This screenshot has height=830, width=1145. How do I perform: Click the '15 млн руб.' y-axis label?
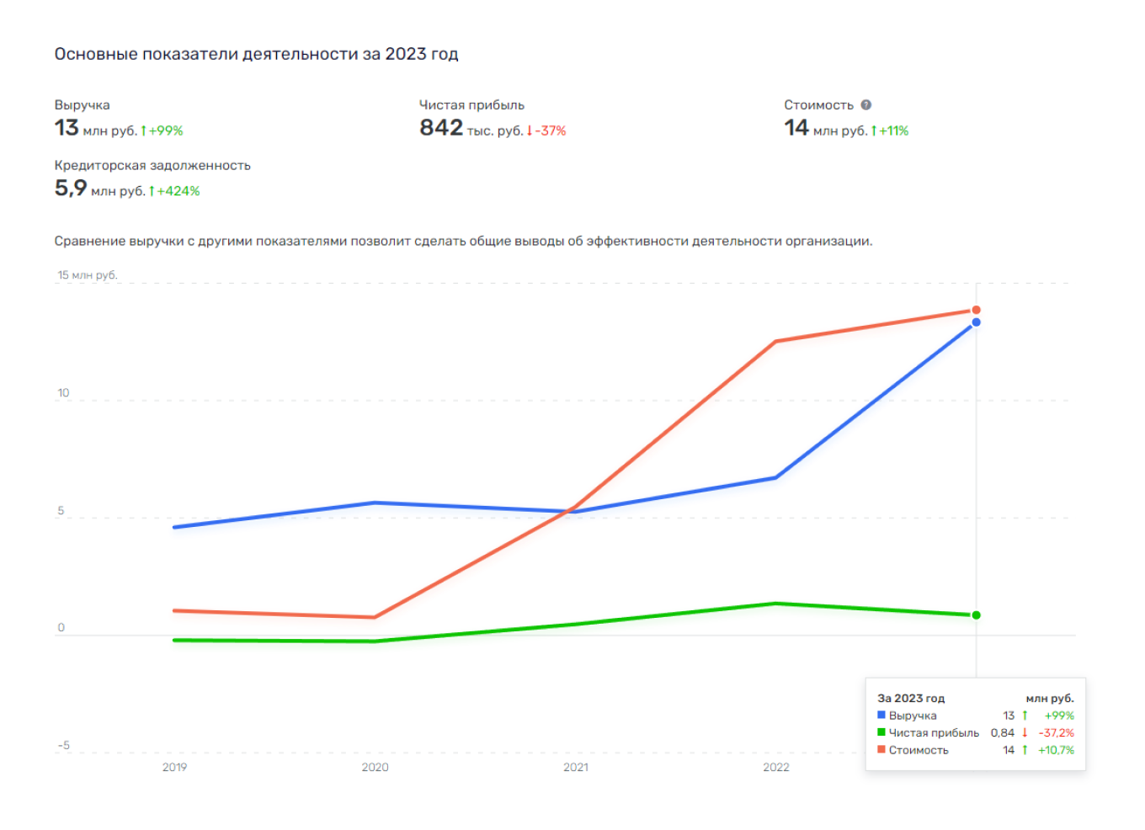click(88, 275)
